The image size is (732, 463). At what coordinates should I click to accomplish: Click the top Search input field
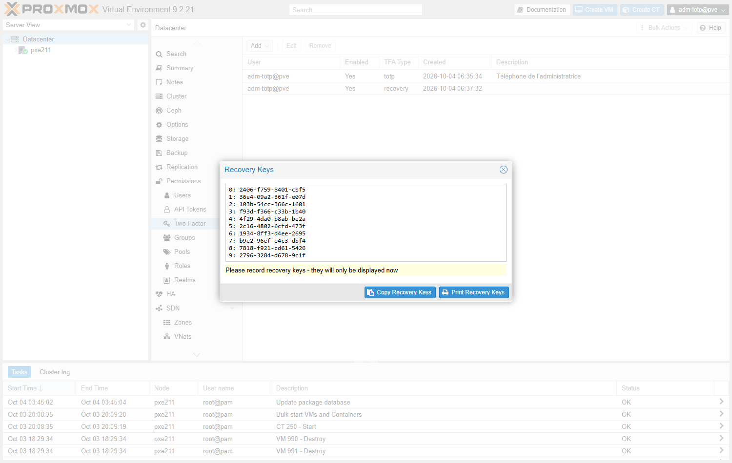click(x=356, y=10)
